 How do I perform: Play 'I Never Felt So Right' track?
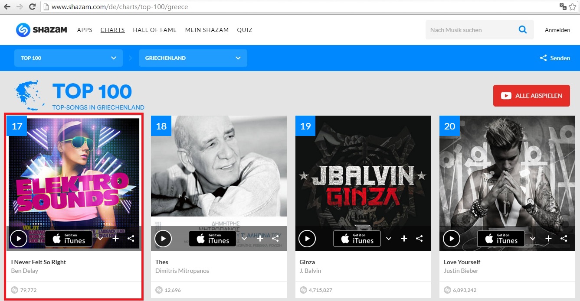pyautogui.click(x=19, y=238)
